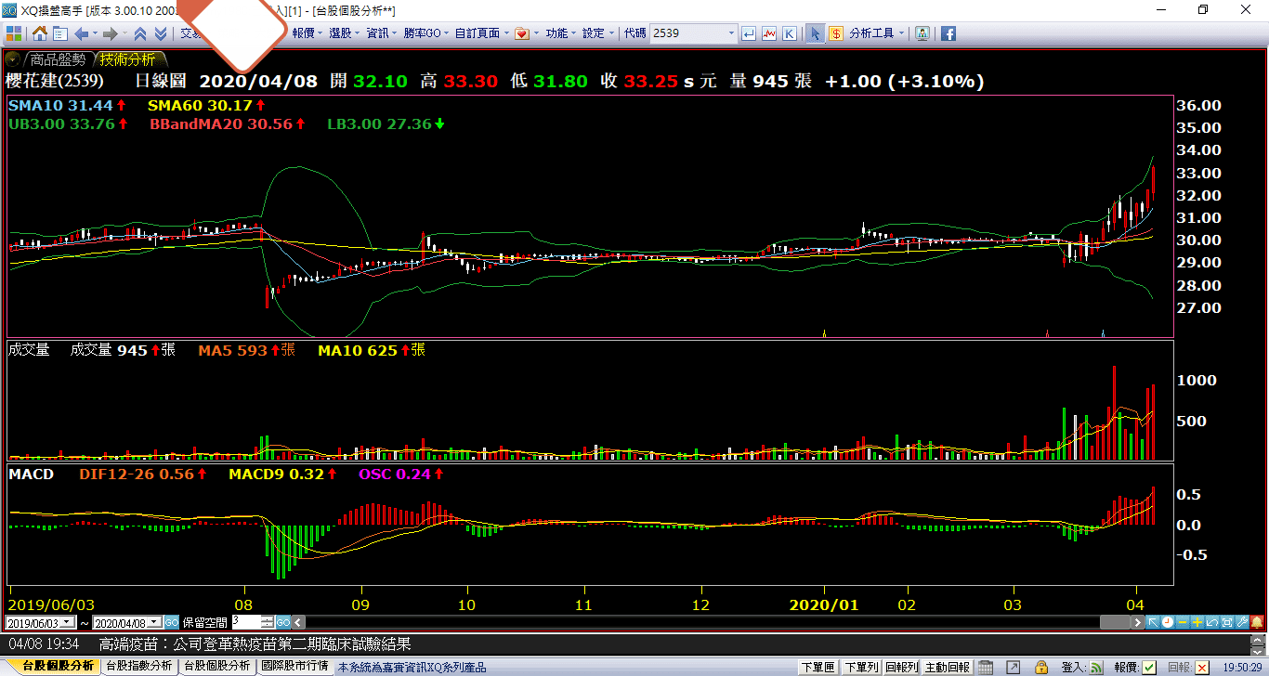Image resolution: width=1269 pixels, height=676 pixels.
Task: Click the 保留空間 number input field
Action: pyautogui.click(x=246, y=622)
